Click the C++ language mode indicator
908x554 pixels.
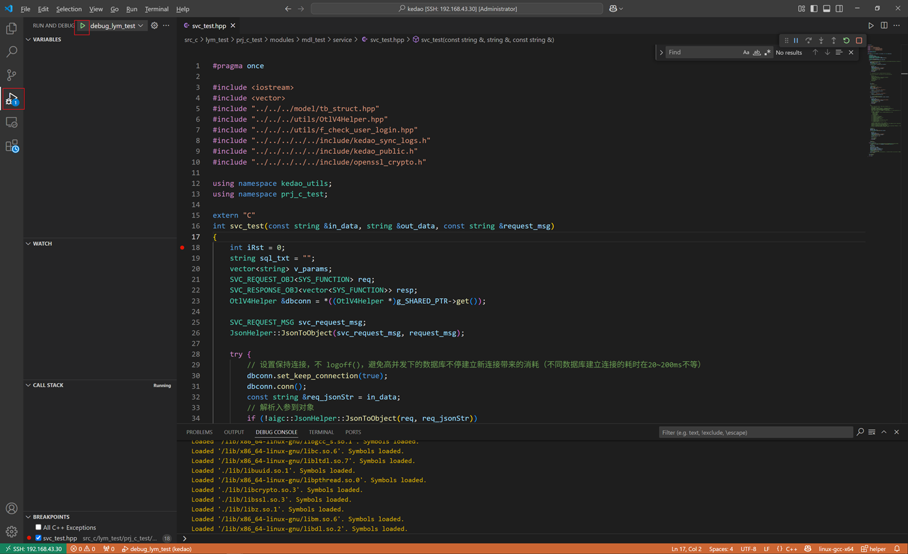[791, 549]
